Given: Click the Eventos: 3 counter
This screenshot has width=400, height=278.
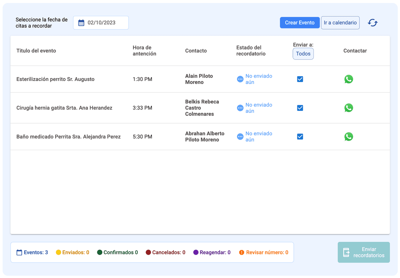Looking at the screenshot, I should (32, 252).
